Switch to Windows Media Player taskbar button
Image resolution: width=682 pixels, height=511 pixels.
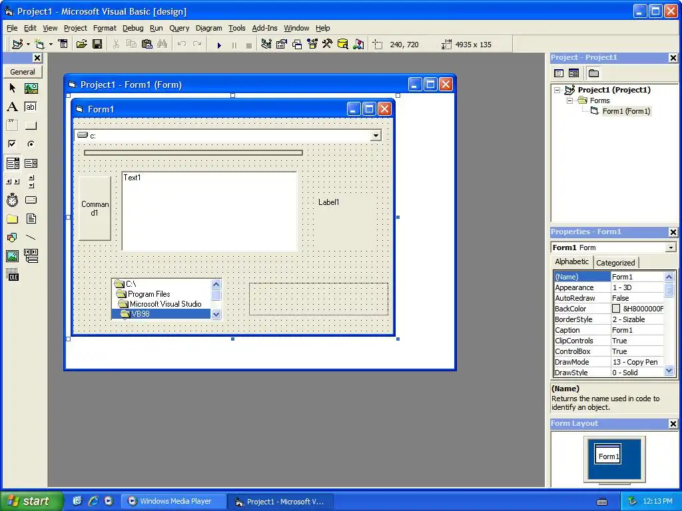(x=173, y=501)
